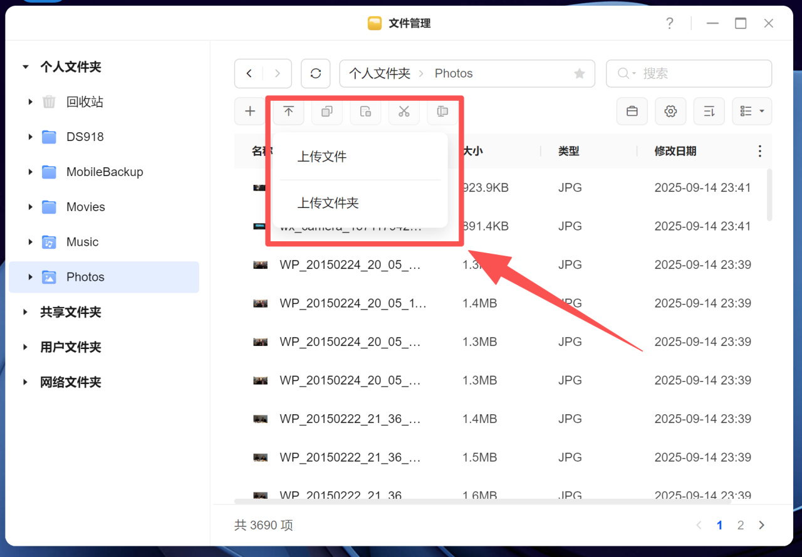This screenshot has width=802, height=557.
Task: Select file name WP_20150224_20_05_1…
Action: click(353, 303)
